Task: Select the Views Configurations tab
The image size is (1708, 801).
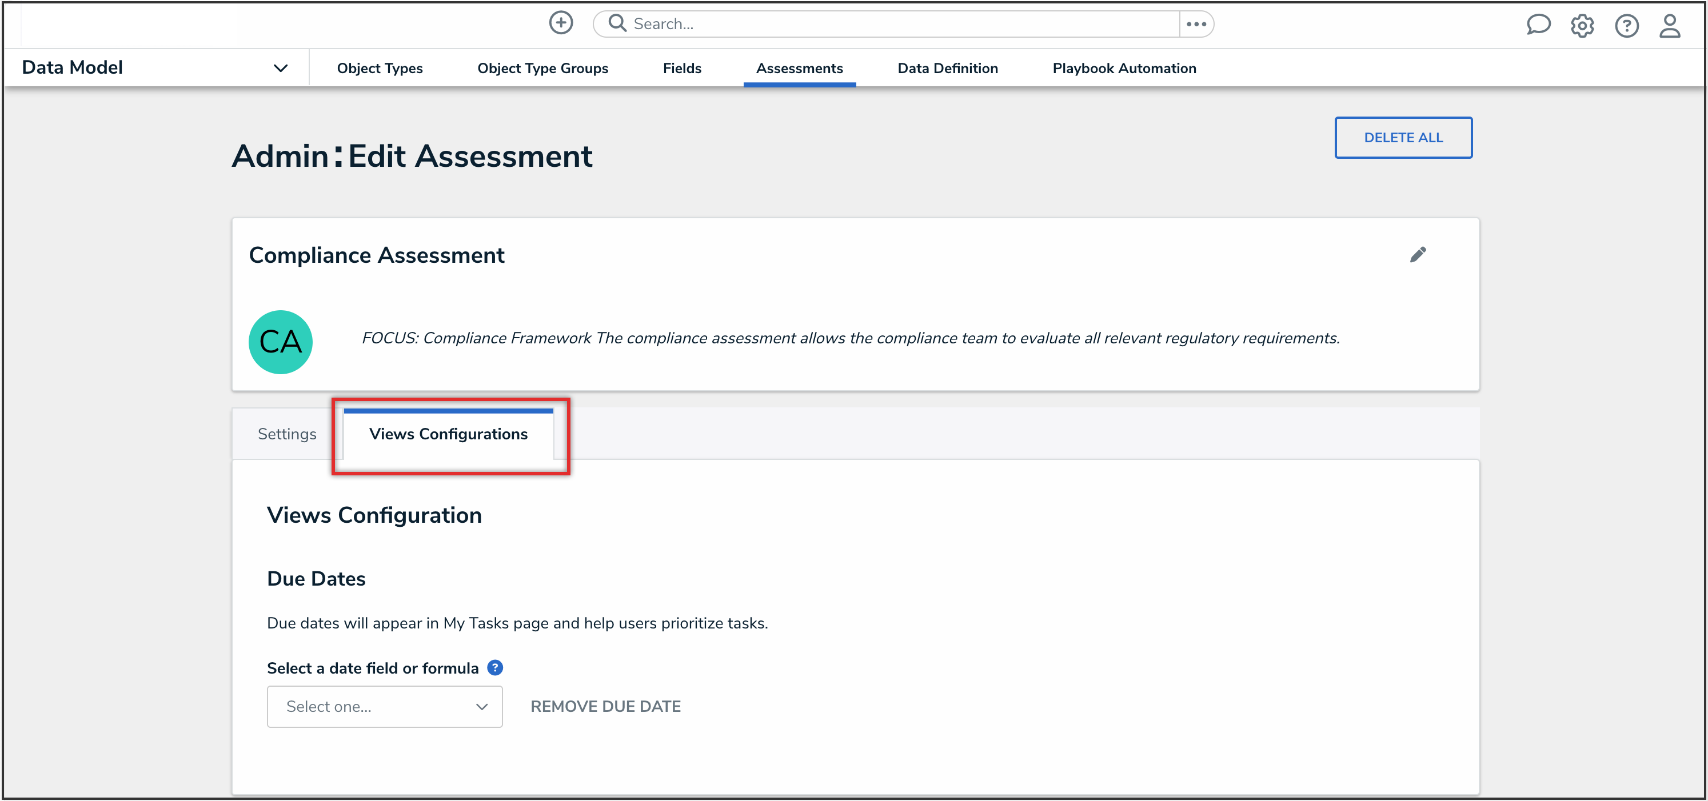Action: point(448,434)
